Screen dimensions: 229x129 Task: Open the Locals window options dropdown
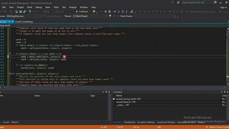pos(103,92)
